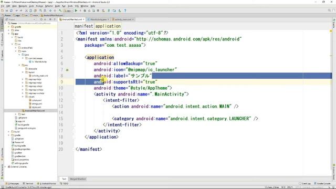Open the Refactor menu
Image resolution: width=336 pixels, height=189 pixels.
point(49,6)
